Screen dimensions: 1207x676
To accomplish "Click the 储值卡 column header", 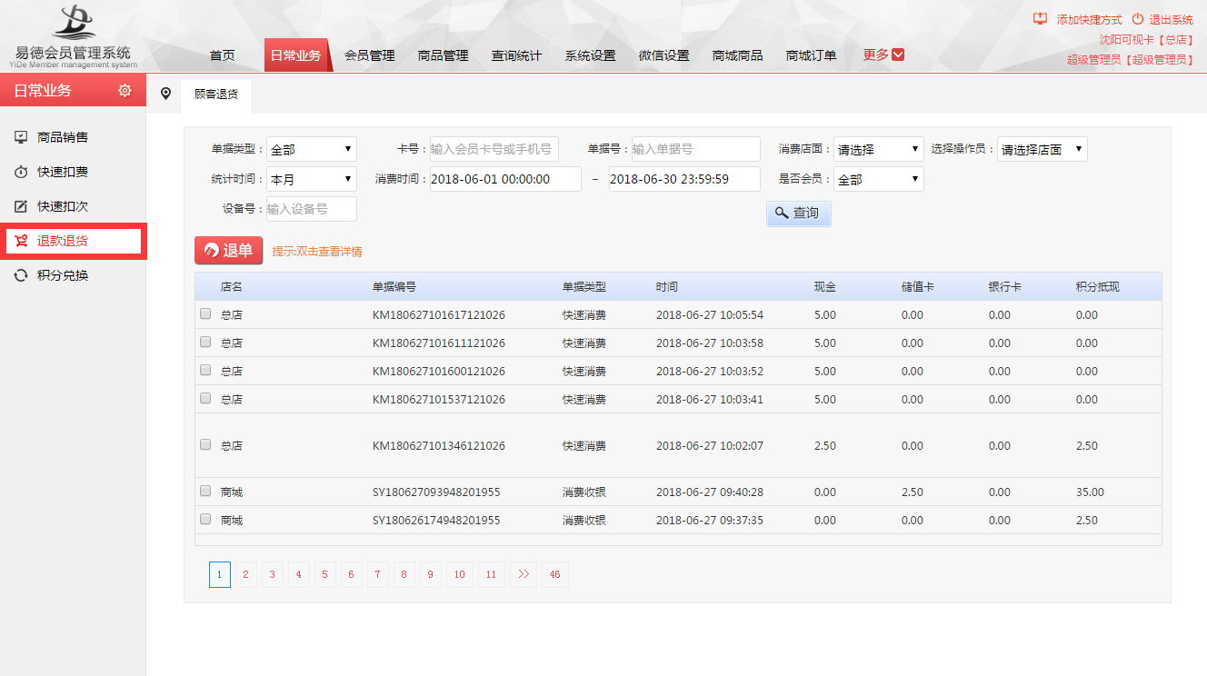I will pos(918,286).
